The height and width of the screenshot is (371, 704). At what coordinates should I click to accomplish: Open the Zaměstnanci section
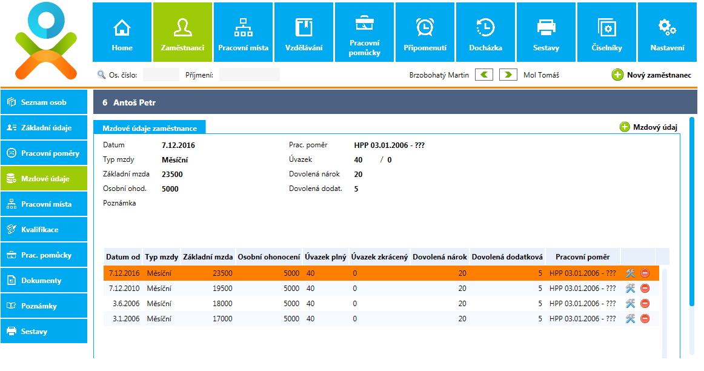point(183,32)
